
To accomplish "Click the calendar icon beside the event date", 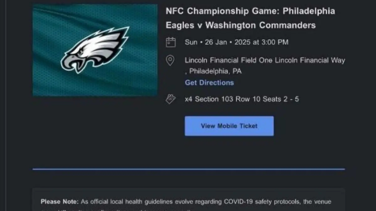I will [170, 42].
